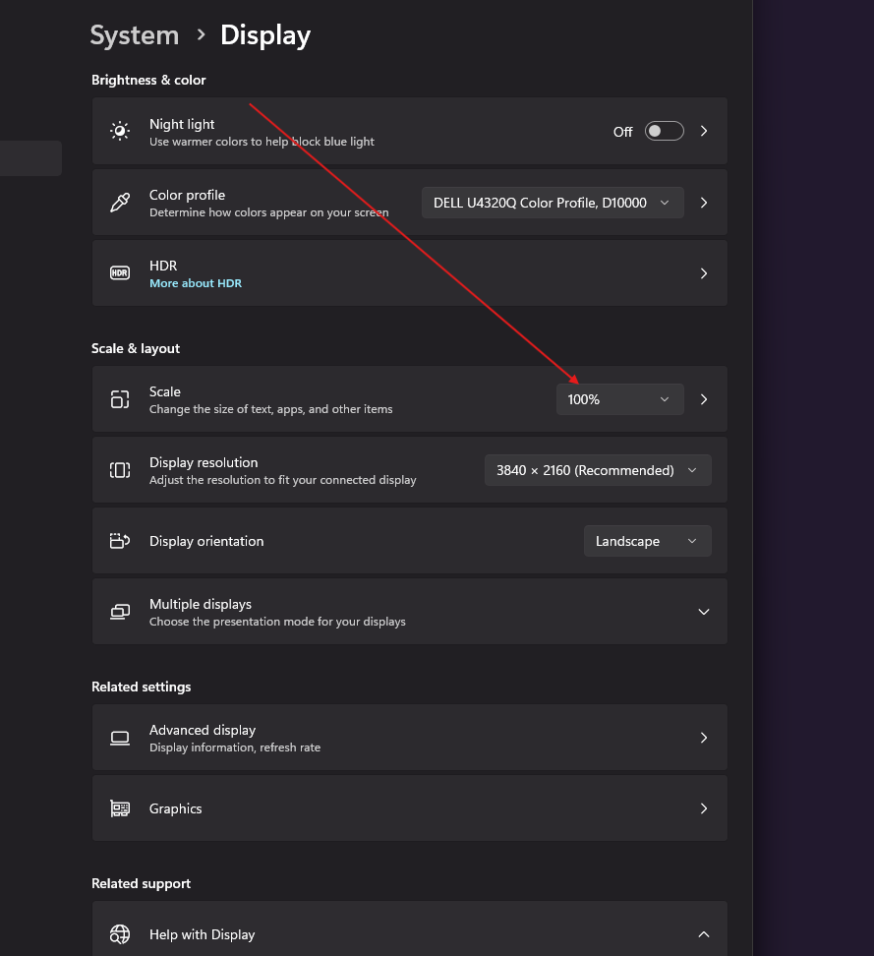Click the HDR badge icon
The image size is (874, 956).
point(119,272)
